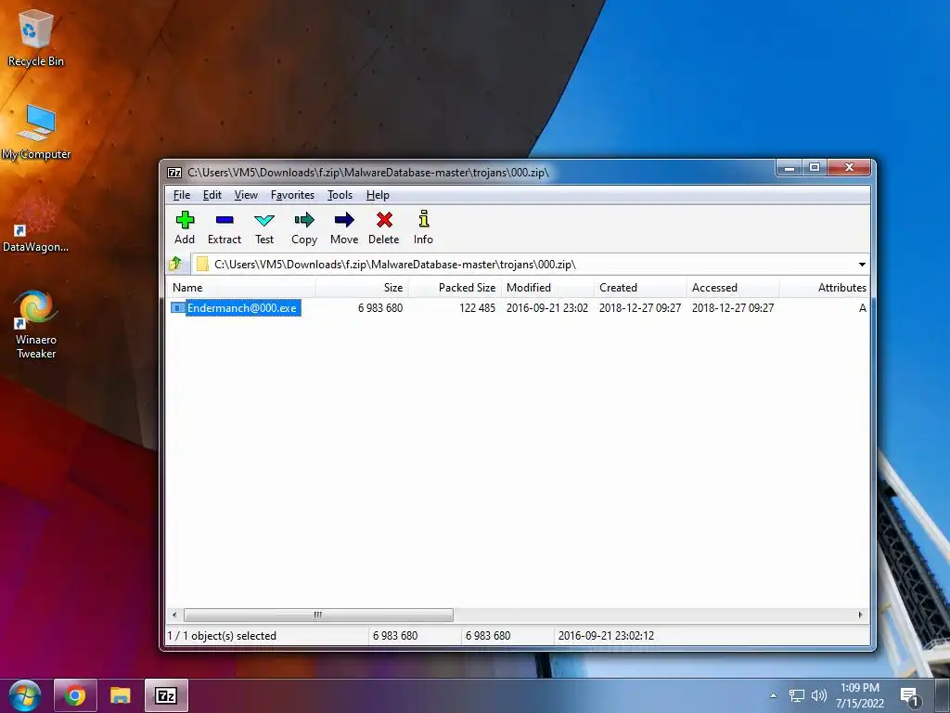Click the horizontal scrollbar thumb

(x=318, y=615)
